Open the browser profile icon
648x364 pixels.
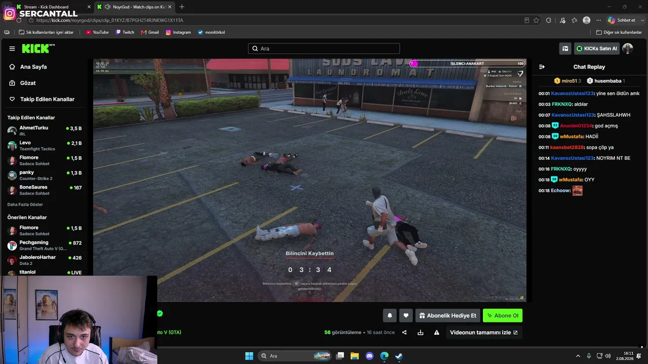(x=586, y=20)
